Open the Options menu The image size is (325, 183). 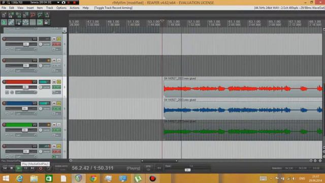pyautogui.click(x=61, y=8)
